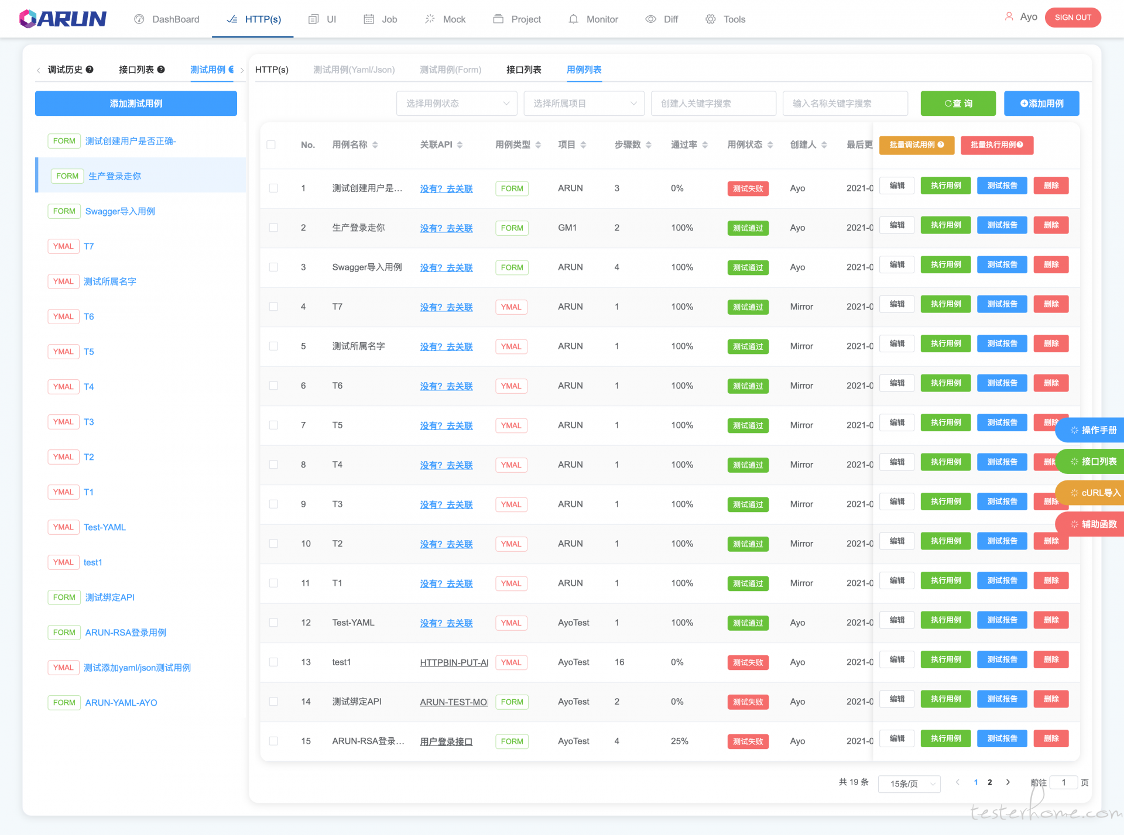Click the Job calendar icon
The width and height of the screenshot is (1124, 835).
pos(369,19)
